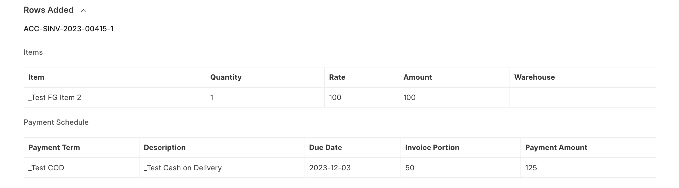Click the Amount column header
This screenshot has height=188, width=679.
pyautogui.click(x=417, y=77)
